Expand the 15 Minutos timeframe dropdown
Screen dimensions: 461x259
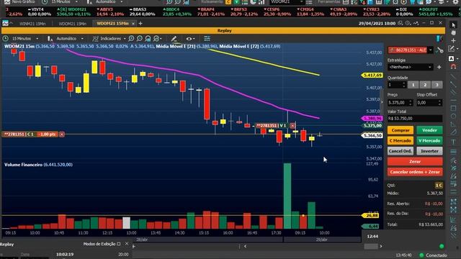(37, 38)
